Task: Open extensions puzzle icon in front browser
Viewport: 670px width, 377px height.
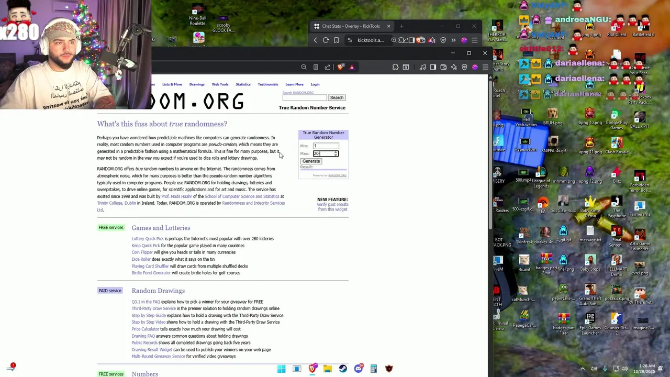Action: tap(395, 67)
